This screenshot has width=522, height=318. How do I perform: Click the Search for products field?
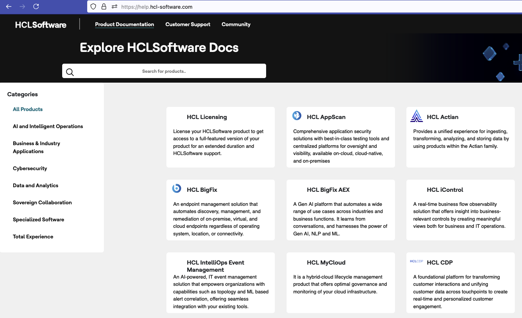tap(164, 71)
